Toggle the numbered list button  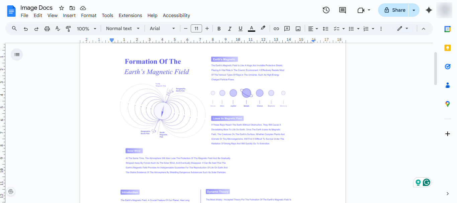coord(366,29)
